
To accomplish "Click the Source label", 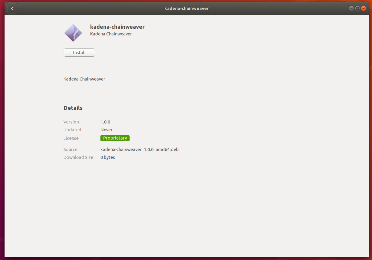I will click(x=70, y=150).
